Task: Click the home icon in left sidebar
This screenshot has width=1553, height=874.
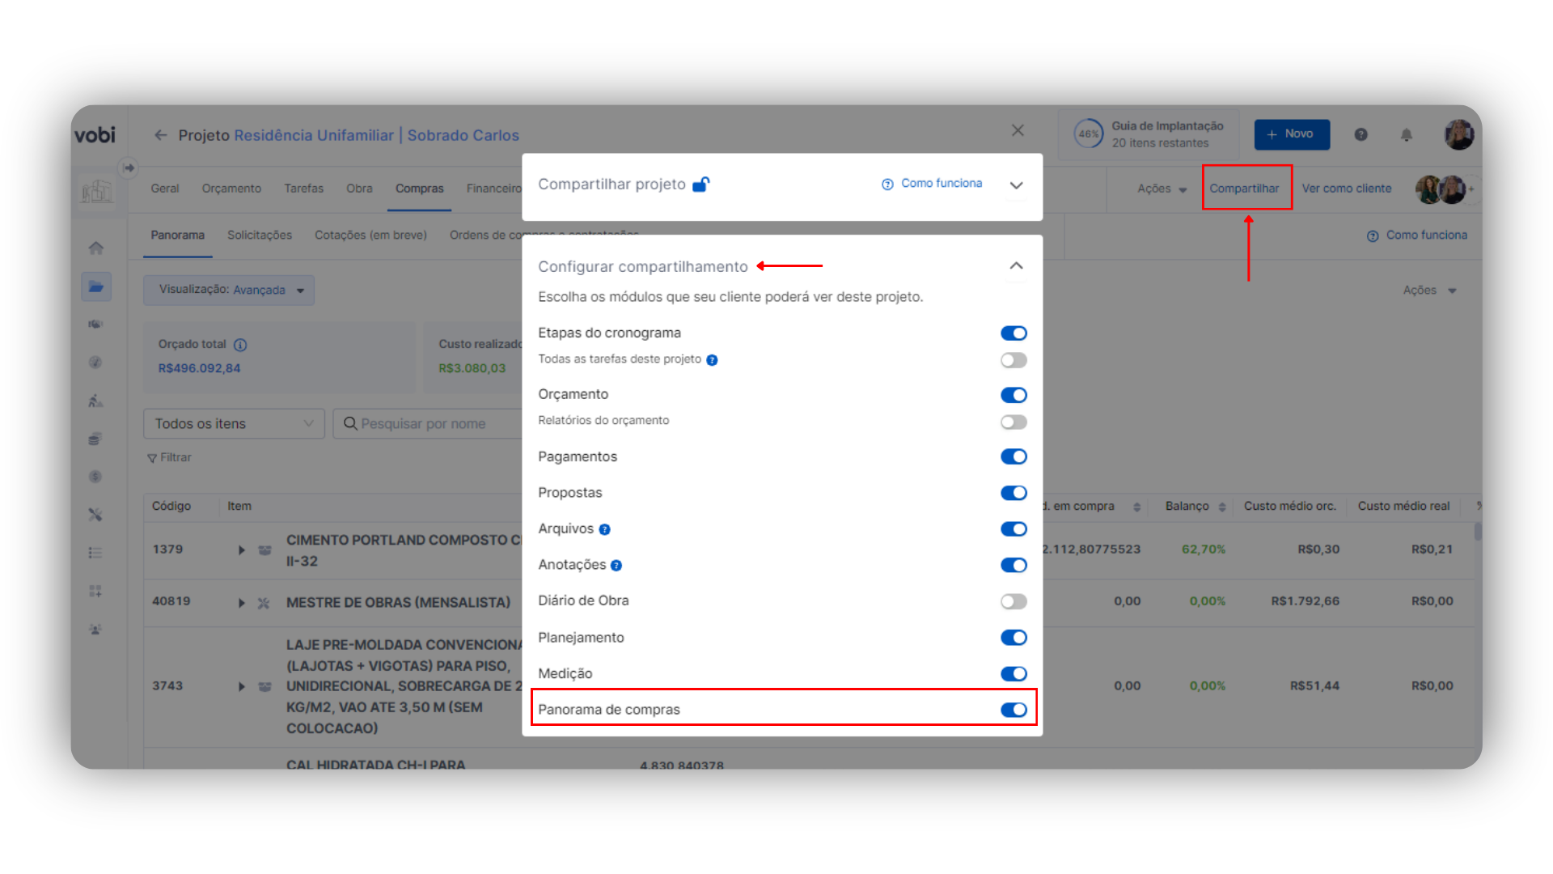Action: [95, 248]
